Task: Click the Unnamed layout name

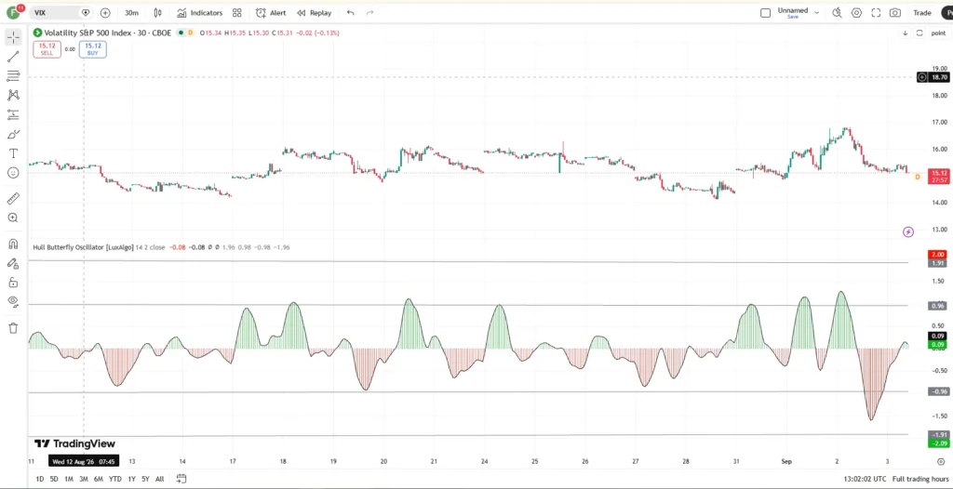Action: tap(793, 9)
